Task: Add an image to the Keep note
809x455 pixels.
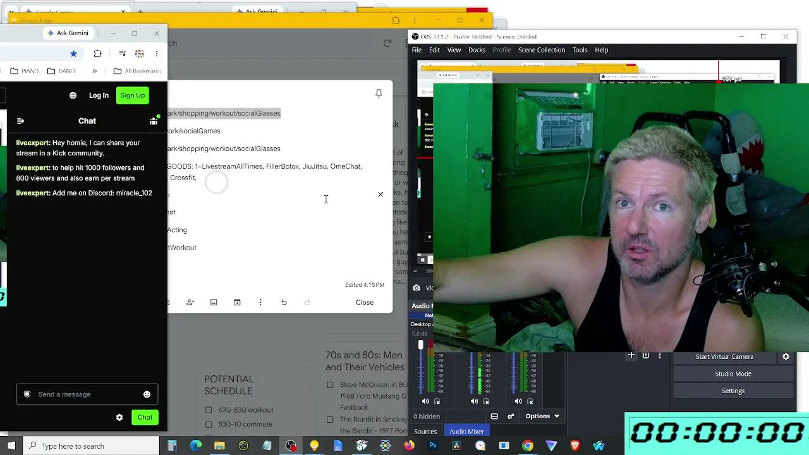Action: [x=214, y=302]
